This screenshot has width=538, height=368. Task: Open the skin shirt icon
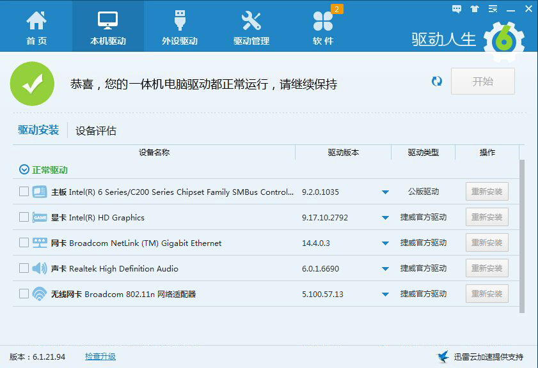[x=474, y=9]
